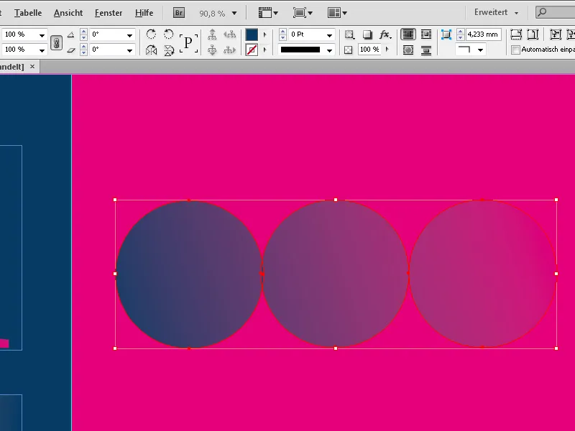This screenshot has height=431, width=575.
Task: Select the middle purple gradient circle
Action: pos(336,274)
